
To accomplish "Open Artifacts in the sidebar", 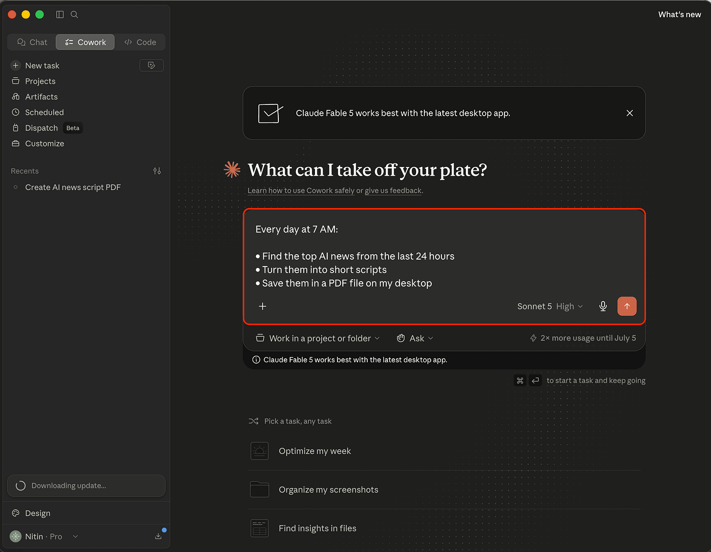I will 41,97.
